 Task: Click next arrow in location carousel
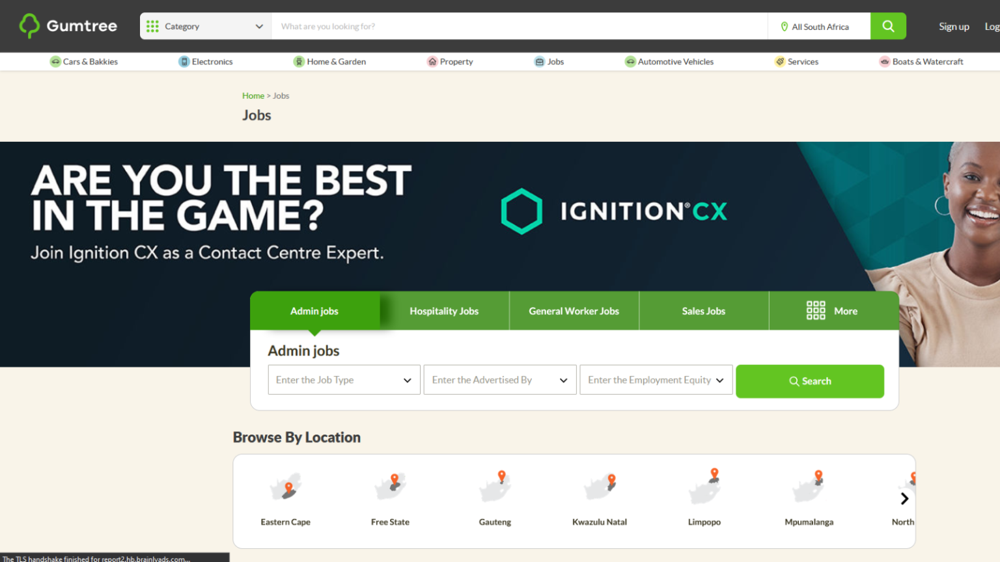[904, 499]
